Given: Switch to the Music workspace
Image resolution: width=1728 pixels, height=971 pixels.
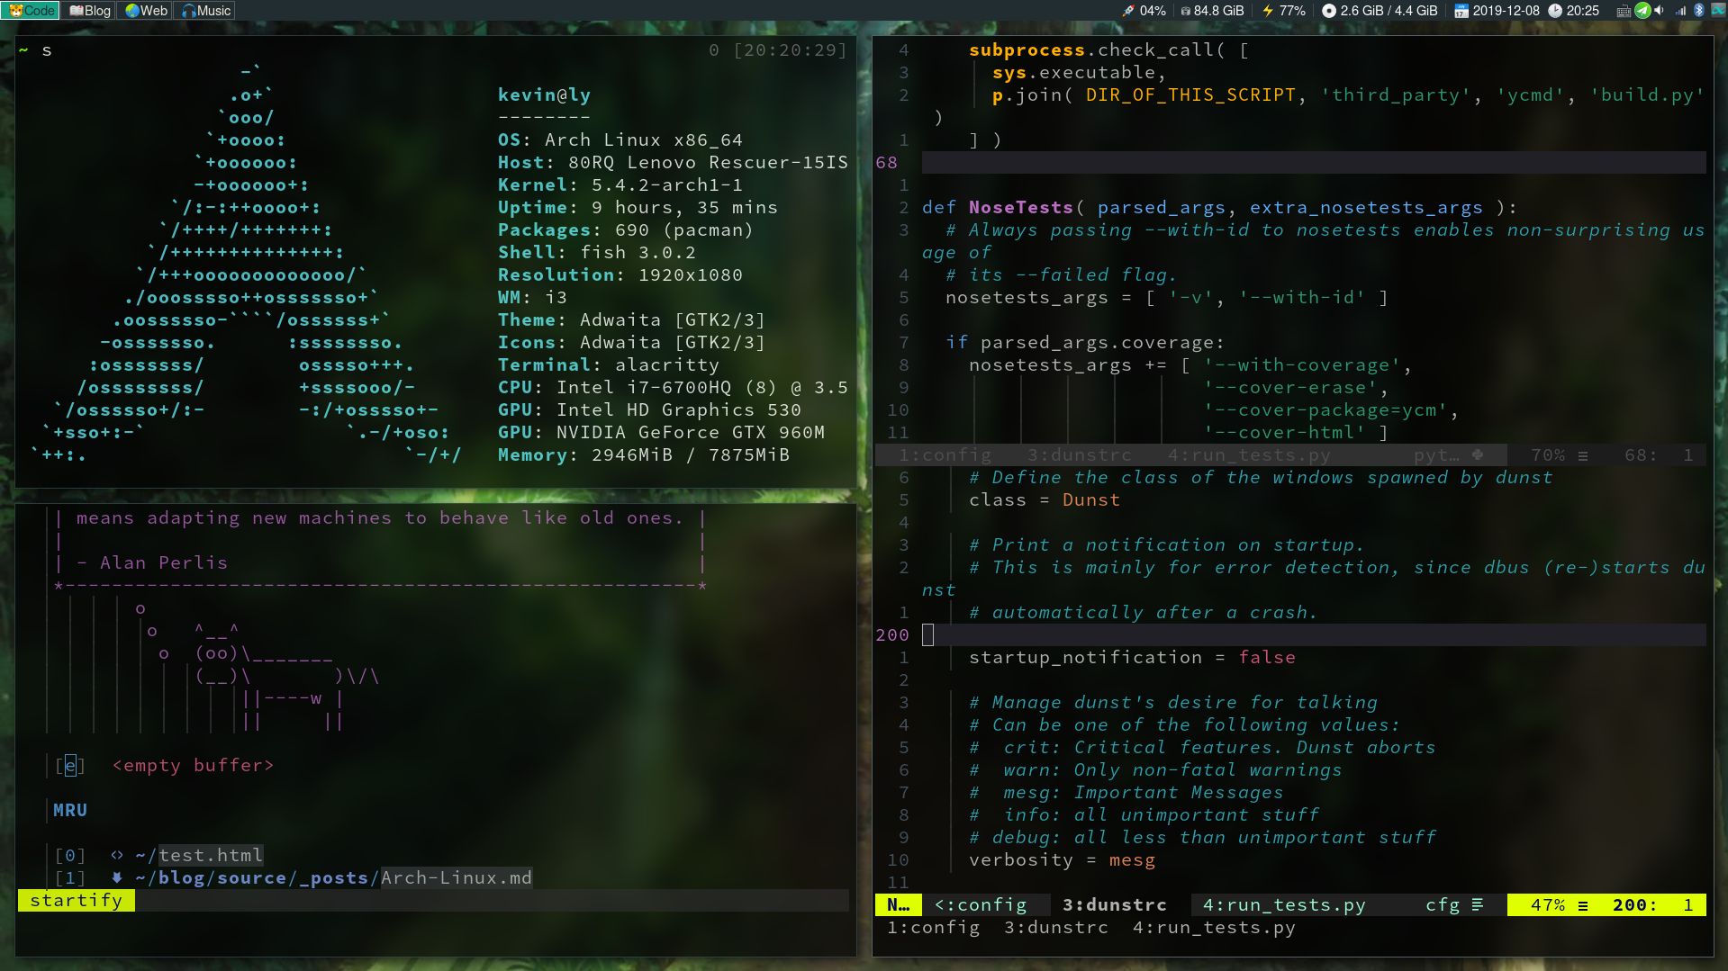Looking at the screenshot, I should 206,11.
